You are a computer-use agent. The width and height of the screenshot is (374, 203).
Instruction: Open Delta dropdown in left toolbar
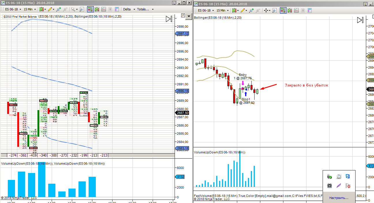129,9
